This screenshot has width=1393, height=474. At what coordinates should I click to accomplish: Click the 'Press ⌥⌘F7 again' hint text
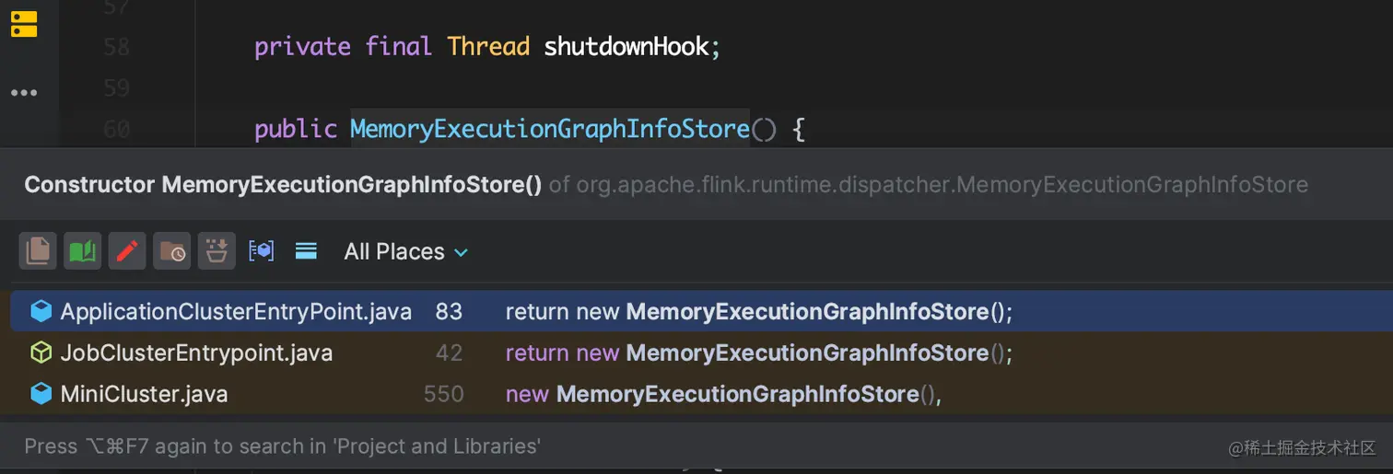282,446
